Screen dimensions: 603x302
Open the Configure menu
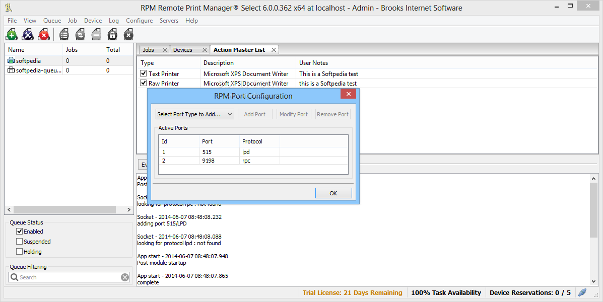[139, 20]
